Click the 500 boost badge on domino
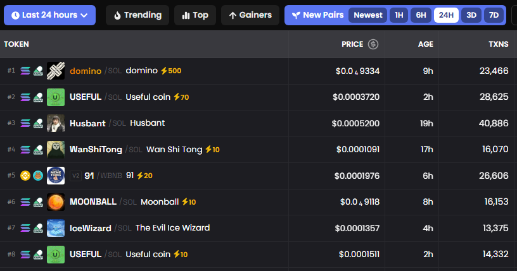This screenshot has height=271, width=517. pos(171,71)
